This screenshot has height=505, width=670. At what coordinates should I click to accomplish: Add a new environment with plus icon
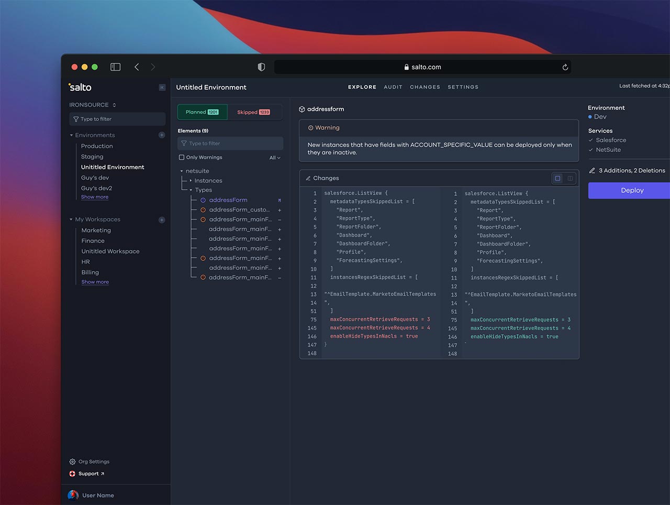coord(162,135)
